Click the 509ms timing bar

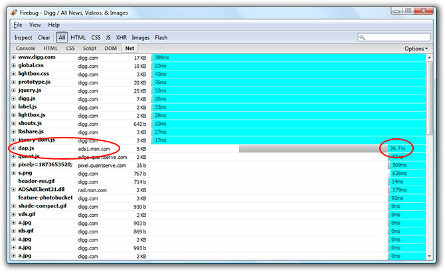(x=407, y=165)
